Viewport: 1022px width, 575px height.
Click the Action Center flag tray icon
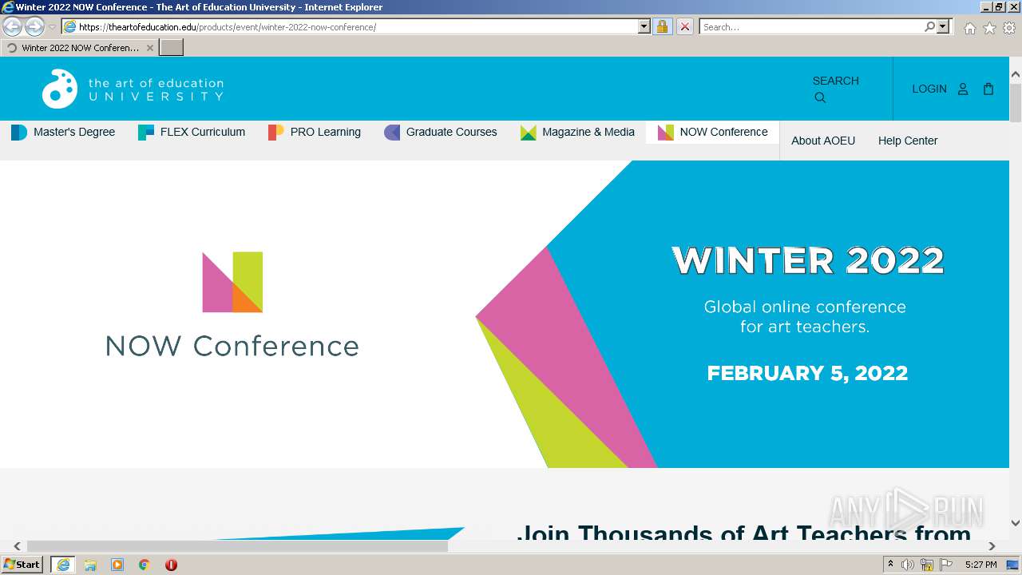[x=946, y=565]
